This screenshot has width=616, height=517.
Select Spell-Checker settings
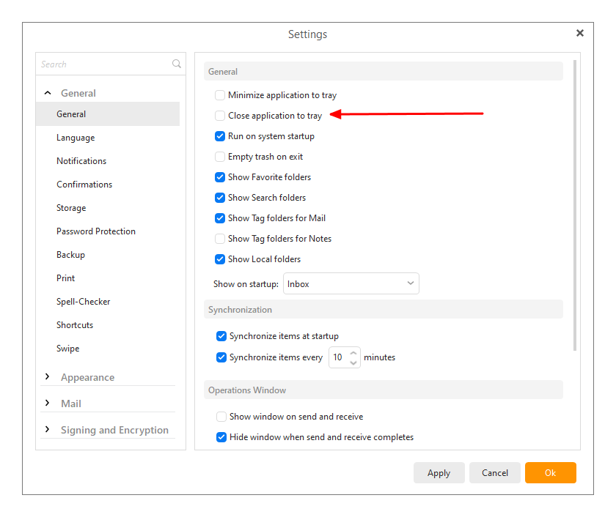point(84,302)
